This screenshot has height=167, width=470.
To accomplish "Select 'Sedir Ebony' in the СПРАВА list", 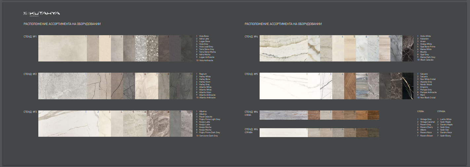I will pyautogui.click(x=446, y=136).
